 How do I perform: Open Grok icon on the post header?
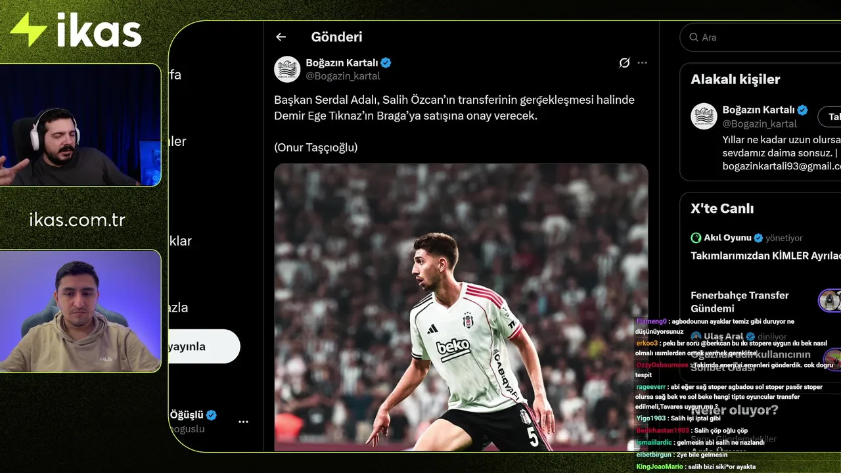pyautogui.click(x=624, y=62)
